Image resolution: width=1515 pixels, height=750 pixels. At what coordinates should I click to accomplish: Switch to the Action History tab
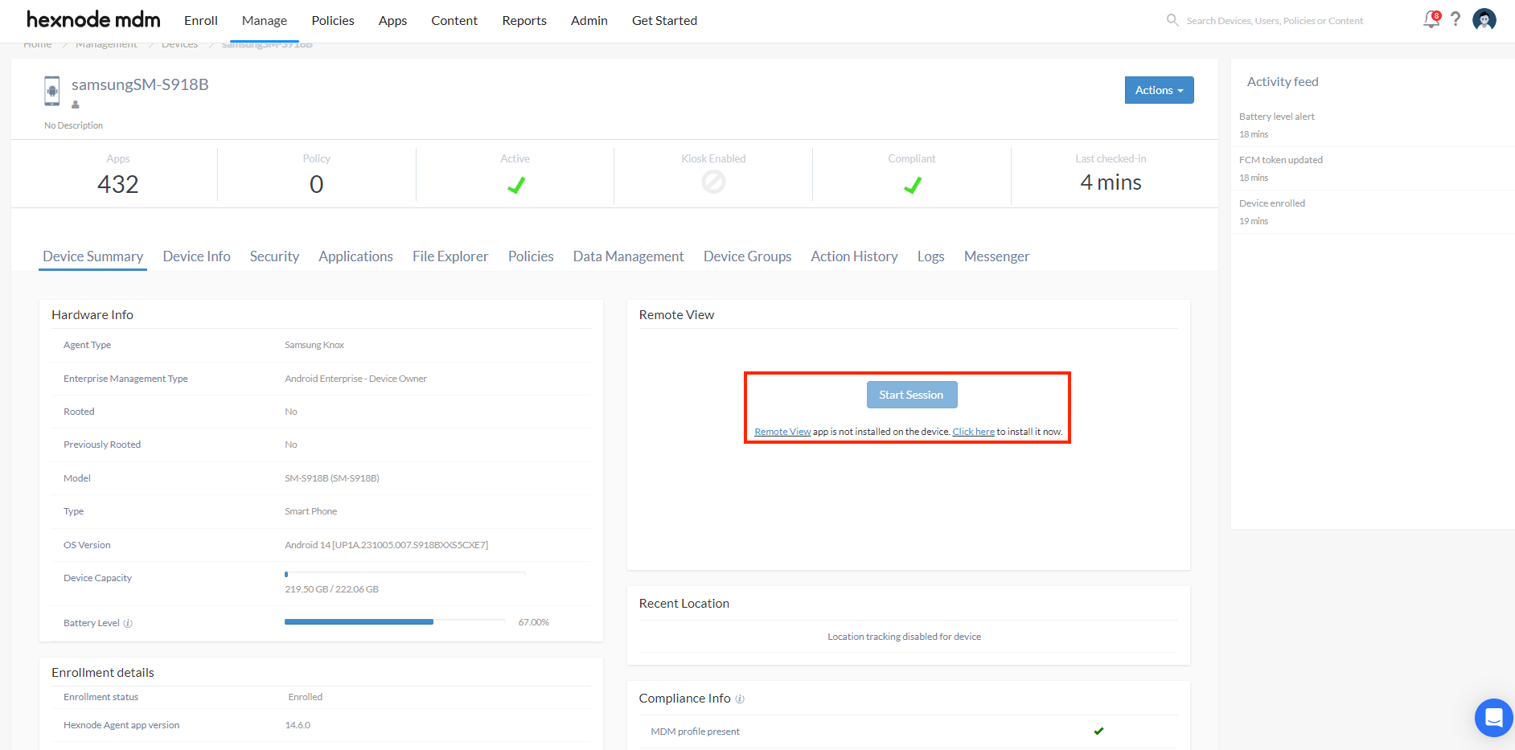point(854,256)
